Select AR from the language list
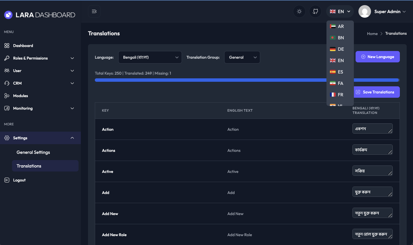The height and width of the screenshot is (245, 413). pyautogui.click(x=340, y=26)
